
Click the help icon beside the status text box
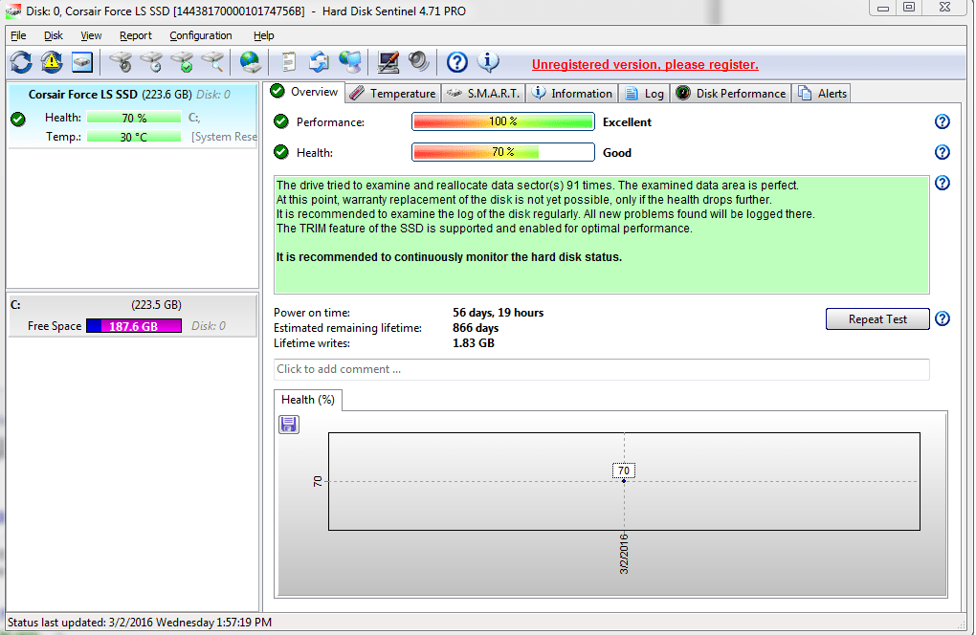943,183
